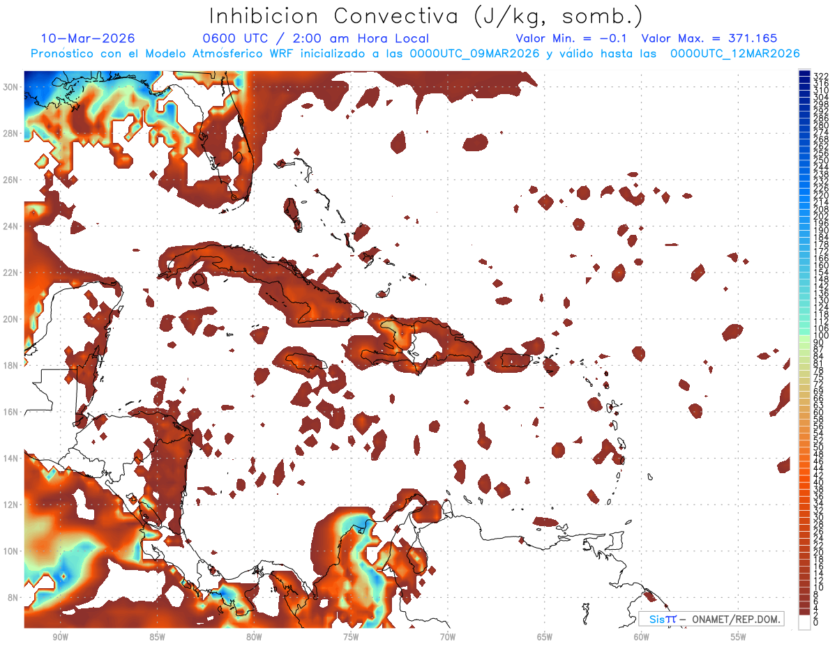Click the title 'Inhibicion Convectiva (J/kg, somb.)'
The height and width of the screenshot is (646, 837).
pyautogui.click(x=426, y=16)
